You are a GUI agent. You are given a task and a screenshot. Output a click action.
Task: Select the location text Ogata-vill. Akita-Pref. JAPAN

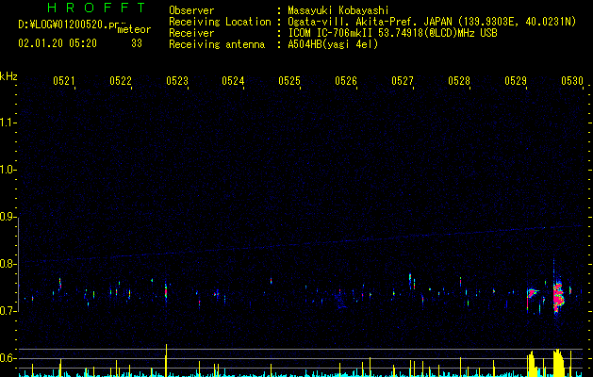[x=370, y=22]
